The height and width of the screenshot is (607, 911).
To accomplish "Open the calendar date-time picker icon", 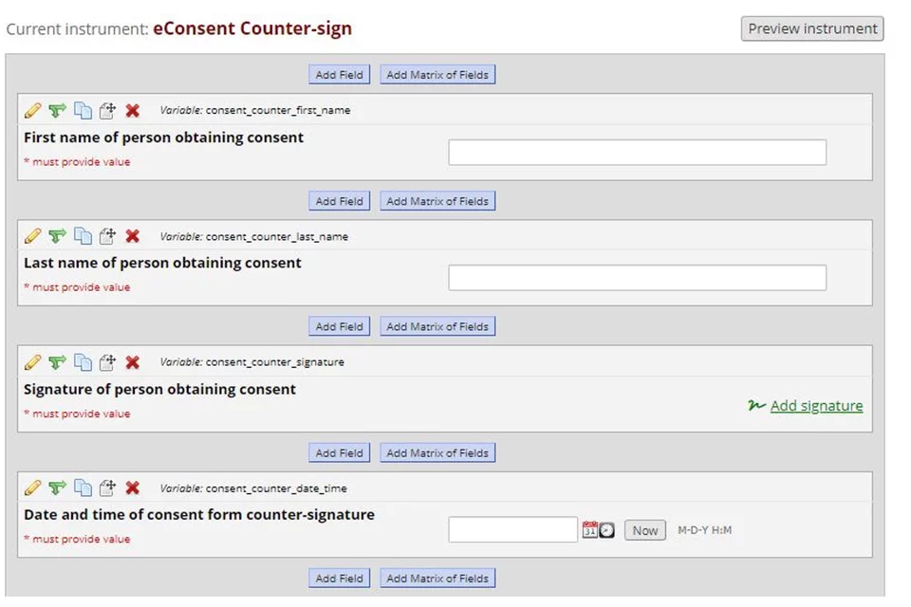I will [598, 530].
